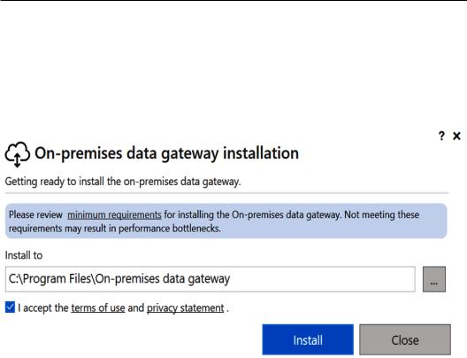
Task: Dismiss installer using the X icon
Action: [456, 136]
